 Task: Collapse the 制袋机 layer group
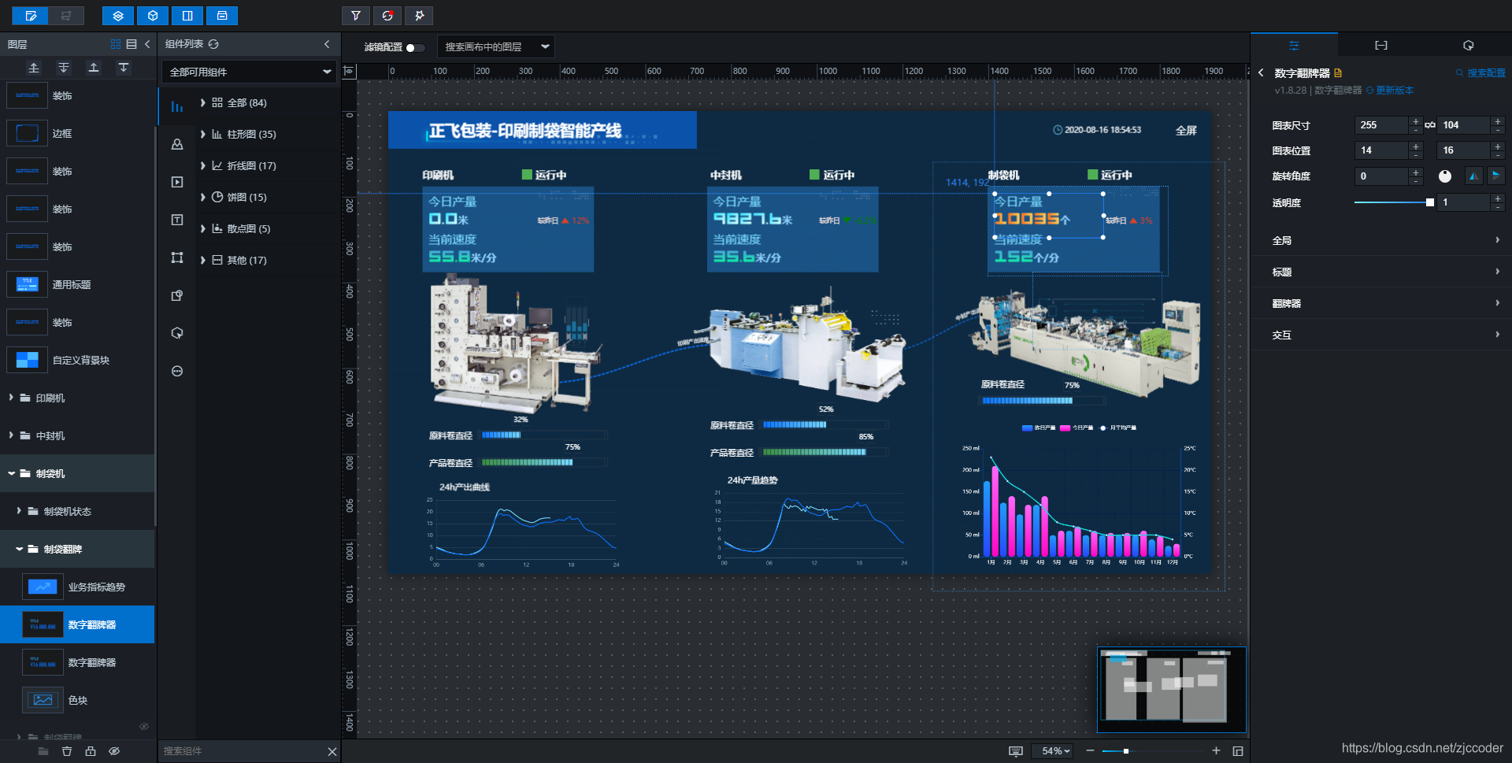tap(12, 473)
